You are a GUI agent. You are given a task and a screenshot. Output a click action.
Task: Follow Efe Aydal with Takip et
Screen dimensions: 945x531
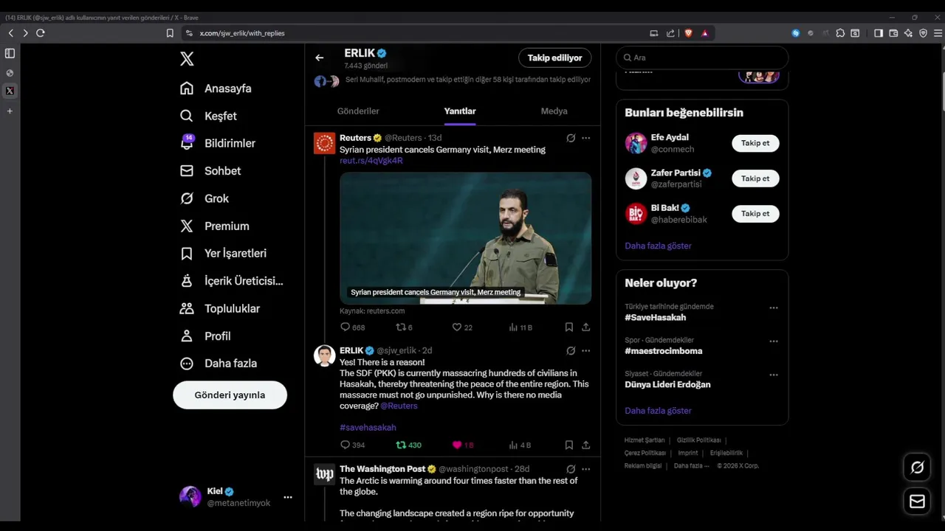tap(755, 143)
